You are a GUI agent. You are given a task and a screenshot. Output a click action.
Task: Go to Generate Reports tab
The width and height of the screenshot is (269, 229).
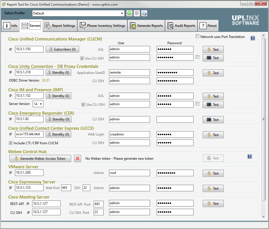(x=146, y=26)
